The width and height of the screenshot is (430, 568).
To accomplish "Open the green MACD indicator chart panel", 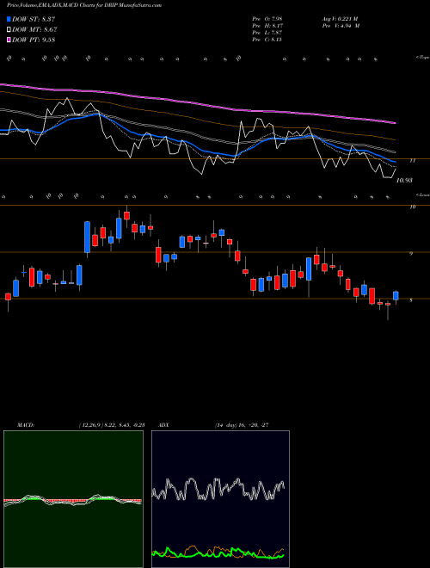I will 73,499.
